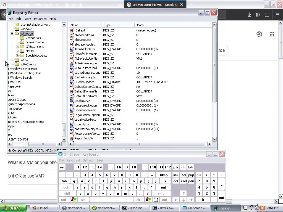The image size is (283, 212).
Task: Open the browser library icon
Action: [258, 15]
